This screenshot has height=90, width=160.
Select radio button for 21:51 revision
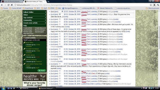[60, 64]
